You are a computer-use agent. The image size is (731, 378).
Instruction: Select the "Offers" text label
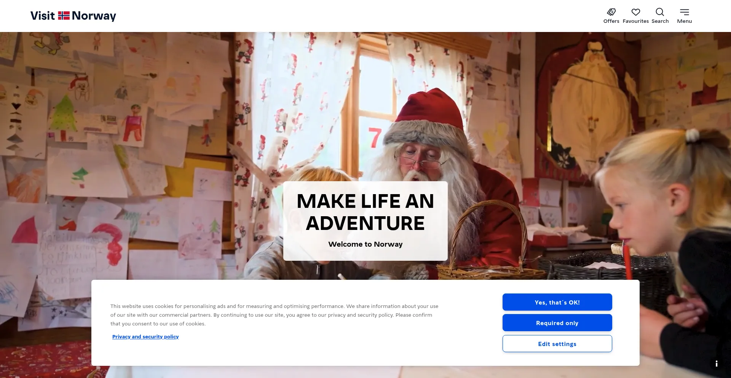[x=611, y=21]
